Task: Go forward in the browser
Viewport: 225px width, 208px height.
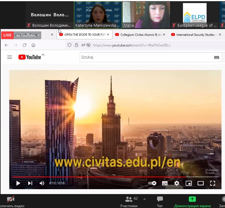Action: [15, 45]
